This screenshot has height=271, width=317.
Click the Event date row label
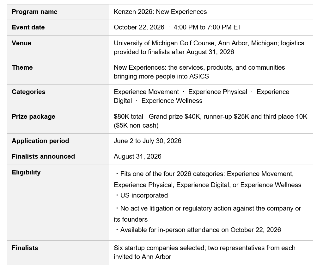click(x=28, y=27)
